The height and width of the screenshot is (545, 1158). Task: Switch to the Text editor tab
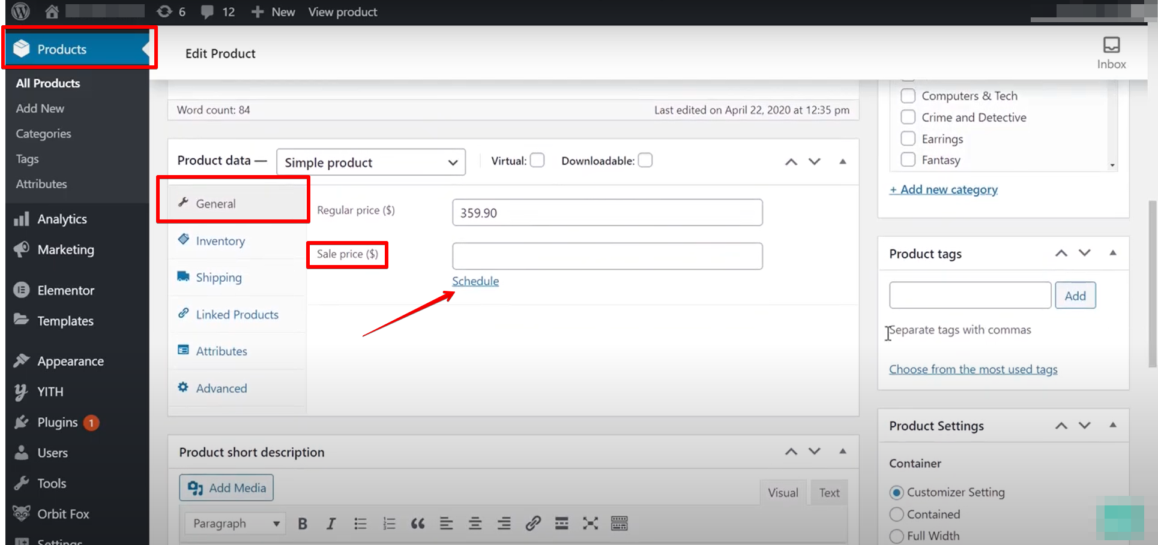pyautogui.click(x=828, y=492)
